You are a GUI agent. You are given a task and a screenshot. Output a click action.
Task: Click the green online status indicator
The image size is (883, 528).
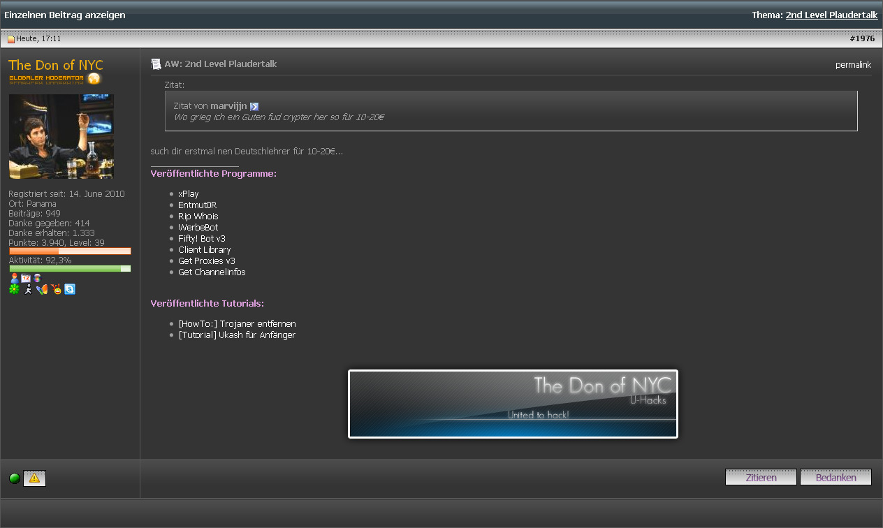[15, 478]
